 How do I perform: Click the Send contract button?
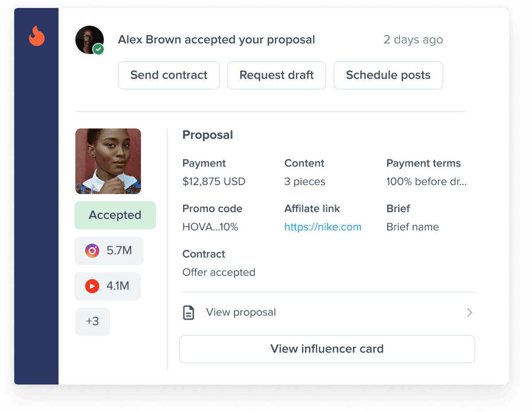coord(168,75)
